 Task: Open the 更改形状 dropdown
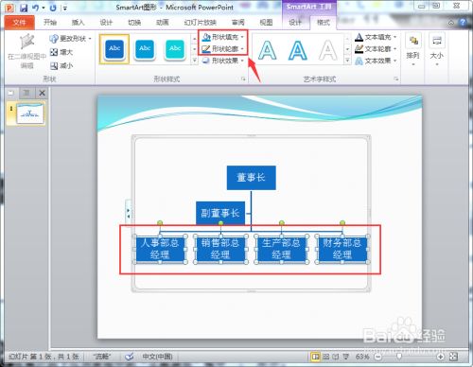71,39
